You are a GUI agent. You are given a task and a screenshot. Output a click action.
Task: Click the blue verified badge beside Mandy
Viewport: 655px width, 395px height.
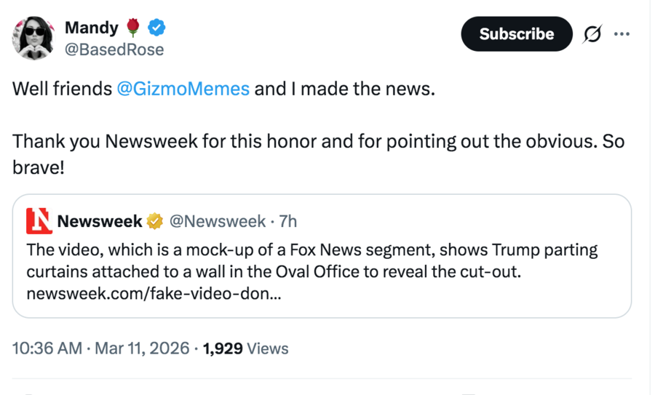click(x=156, y=28)
